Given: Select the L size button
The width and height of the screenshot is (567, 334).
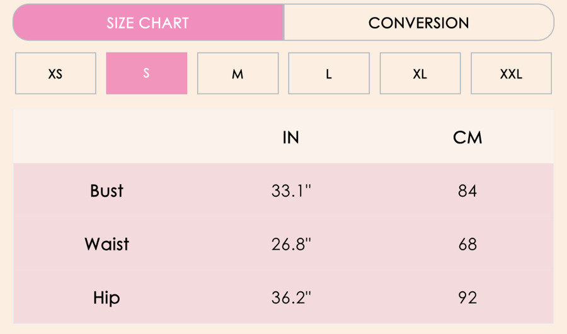Looking at the screenshot, I should tap(329, 74).
